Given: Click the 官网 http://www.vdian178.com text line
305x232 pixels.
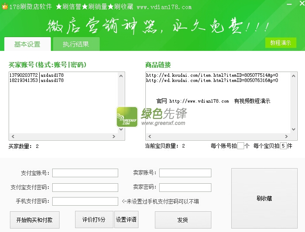Looking at the screenshot, I should click(213, 101).
